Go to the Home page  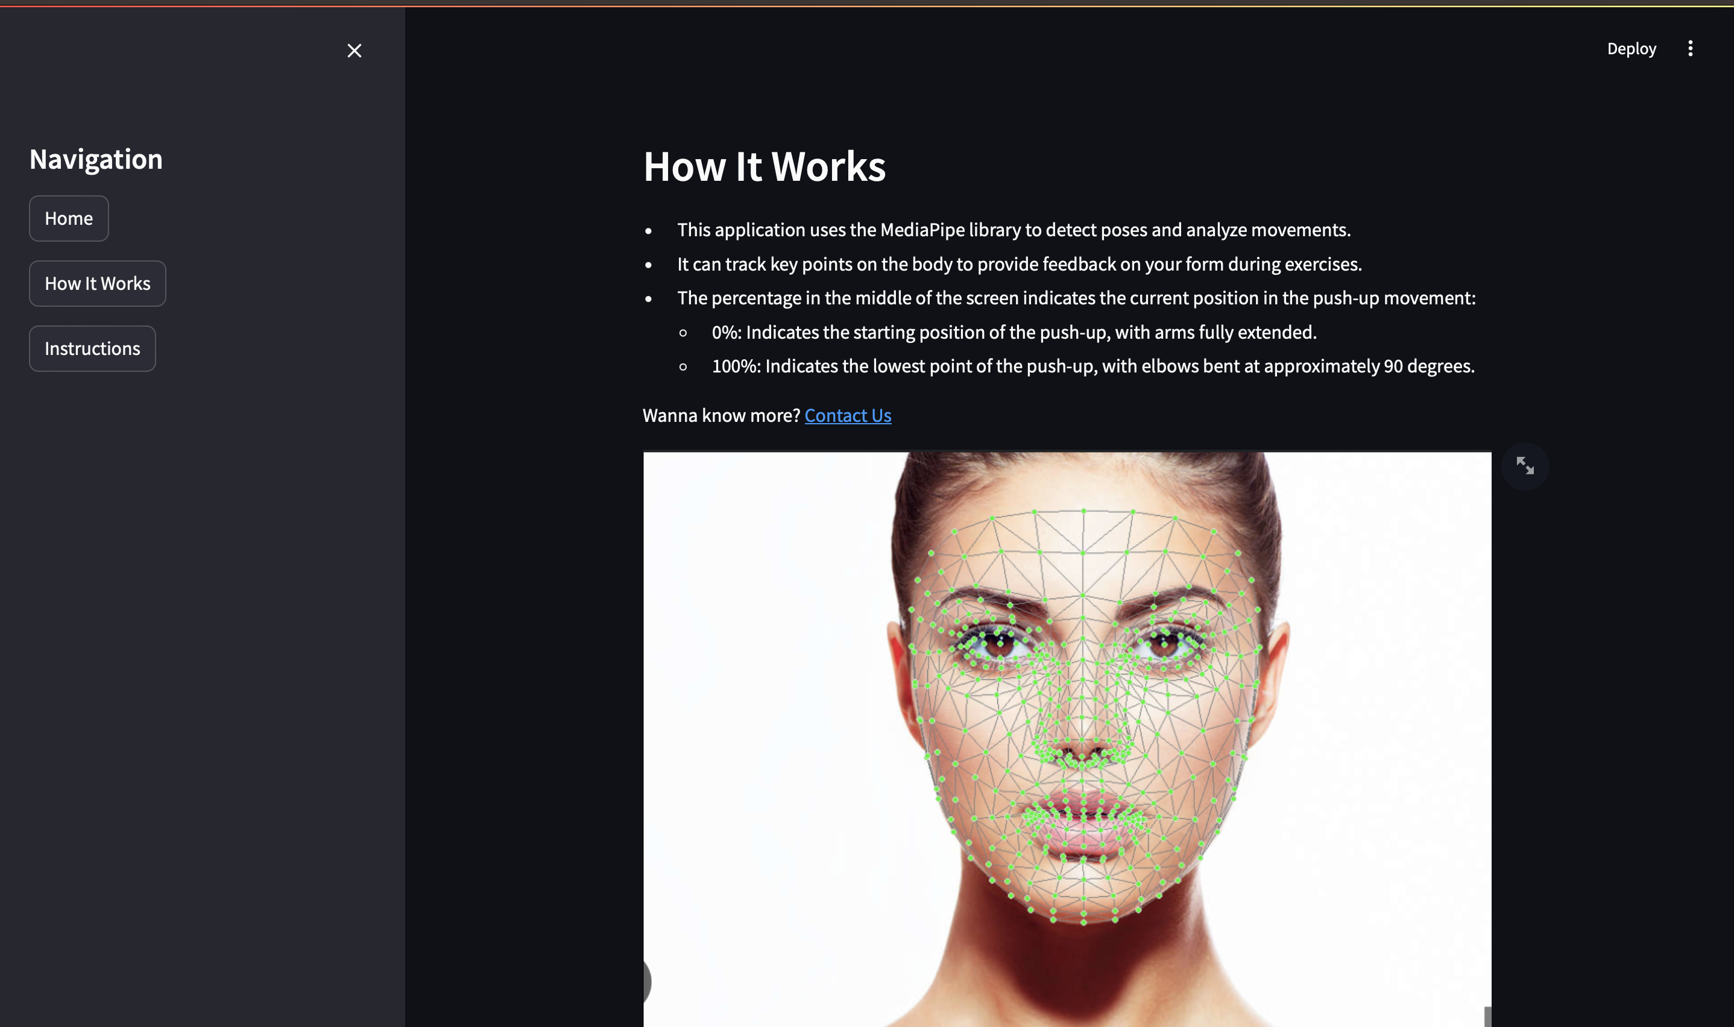point(69,219)
